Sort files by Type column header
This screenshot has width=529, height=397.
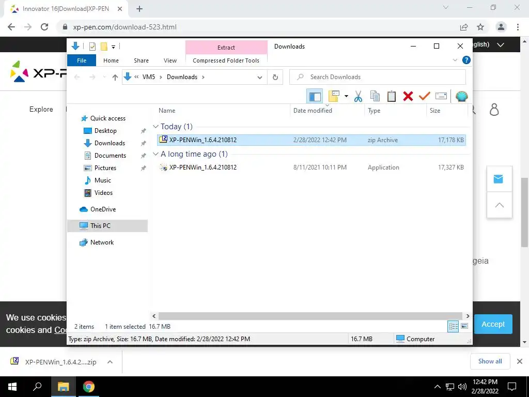(x=395, y=111)
